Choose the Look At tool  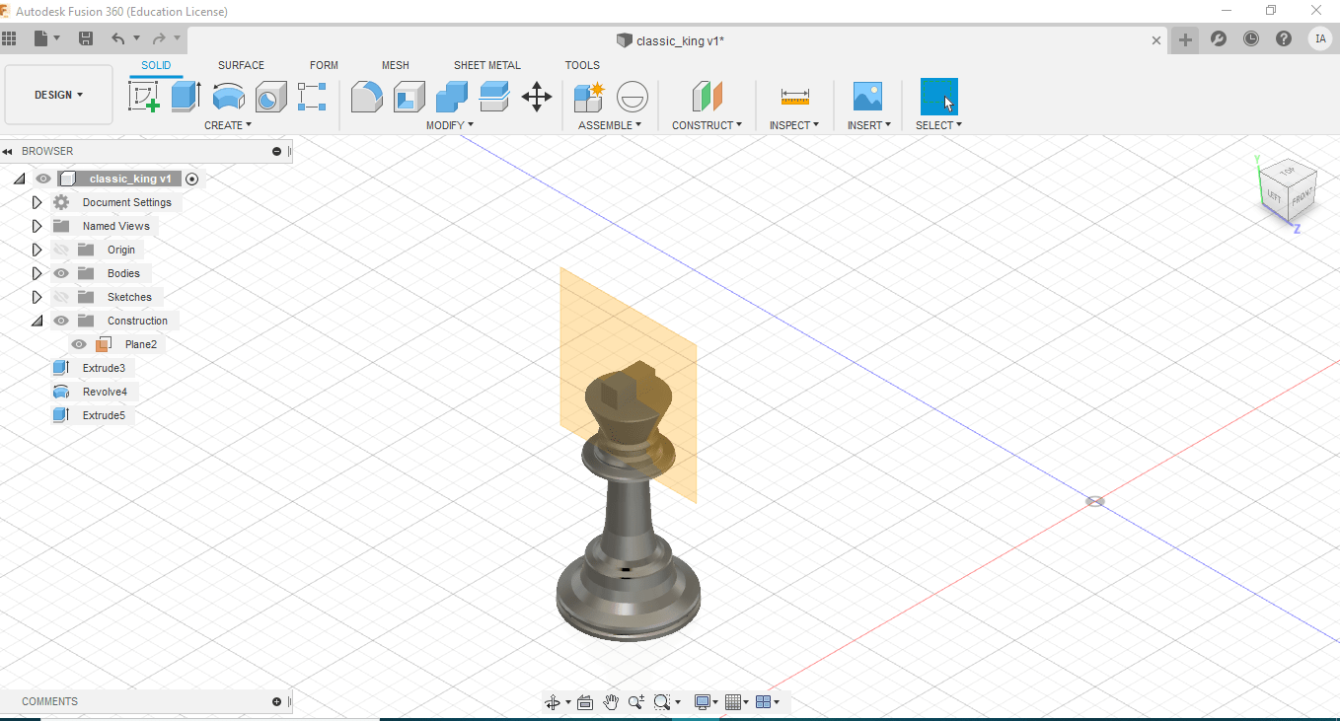click(584, 702)
